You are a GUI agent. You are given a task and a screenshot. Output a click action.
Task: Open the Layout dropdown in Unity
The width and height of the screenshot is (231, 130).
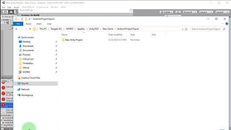tap(222, 12)
